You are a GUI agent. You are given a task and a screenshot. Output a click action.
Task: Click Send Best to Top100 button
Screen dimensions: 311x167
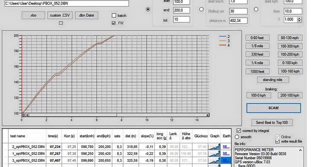point(272,123)
